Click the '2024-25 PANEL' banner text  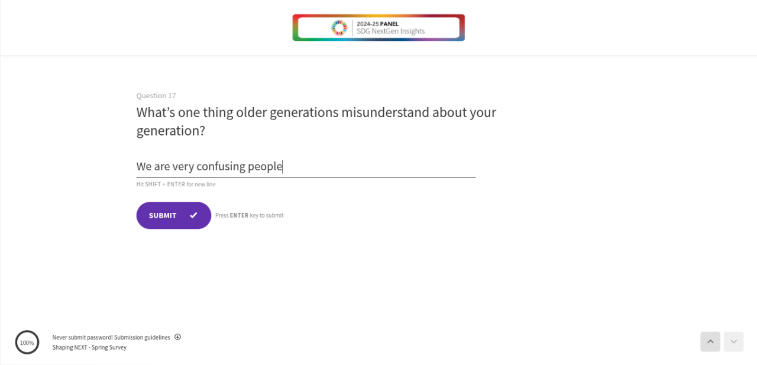pos(377,24)
